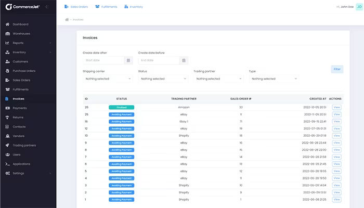This screenshot has height=208, width=364.
Task: Click the Payments icon in the sidebar
Action: [x=7, y=108]
